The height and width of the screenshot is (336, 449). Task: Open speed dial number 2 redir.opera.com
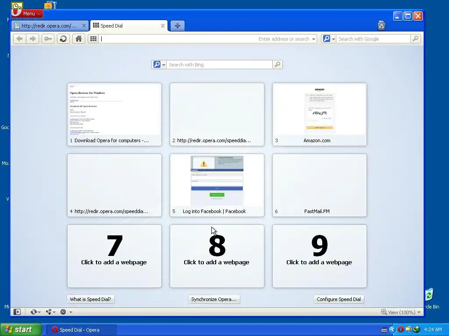(217, 114)
